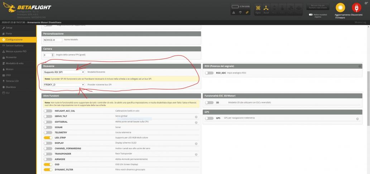Open the Modalità di volo tab
The width and height of the screenshot is (370, 174).
point(18,63)
